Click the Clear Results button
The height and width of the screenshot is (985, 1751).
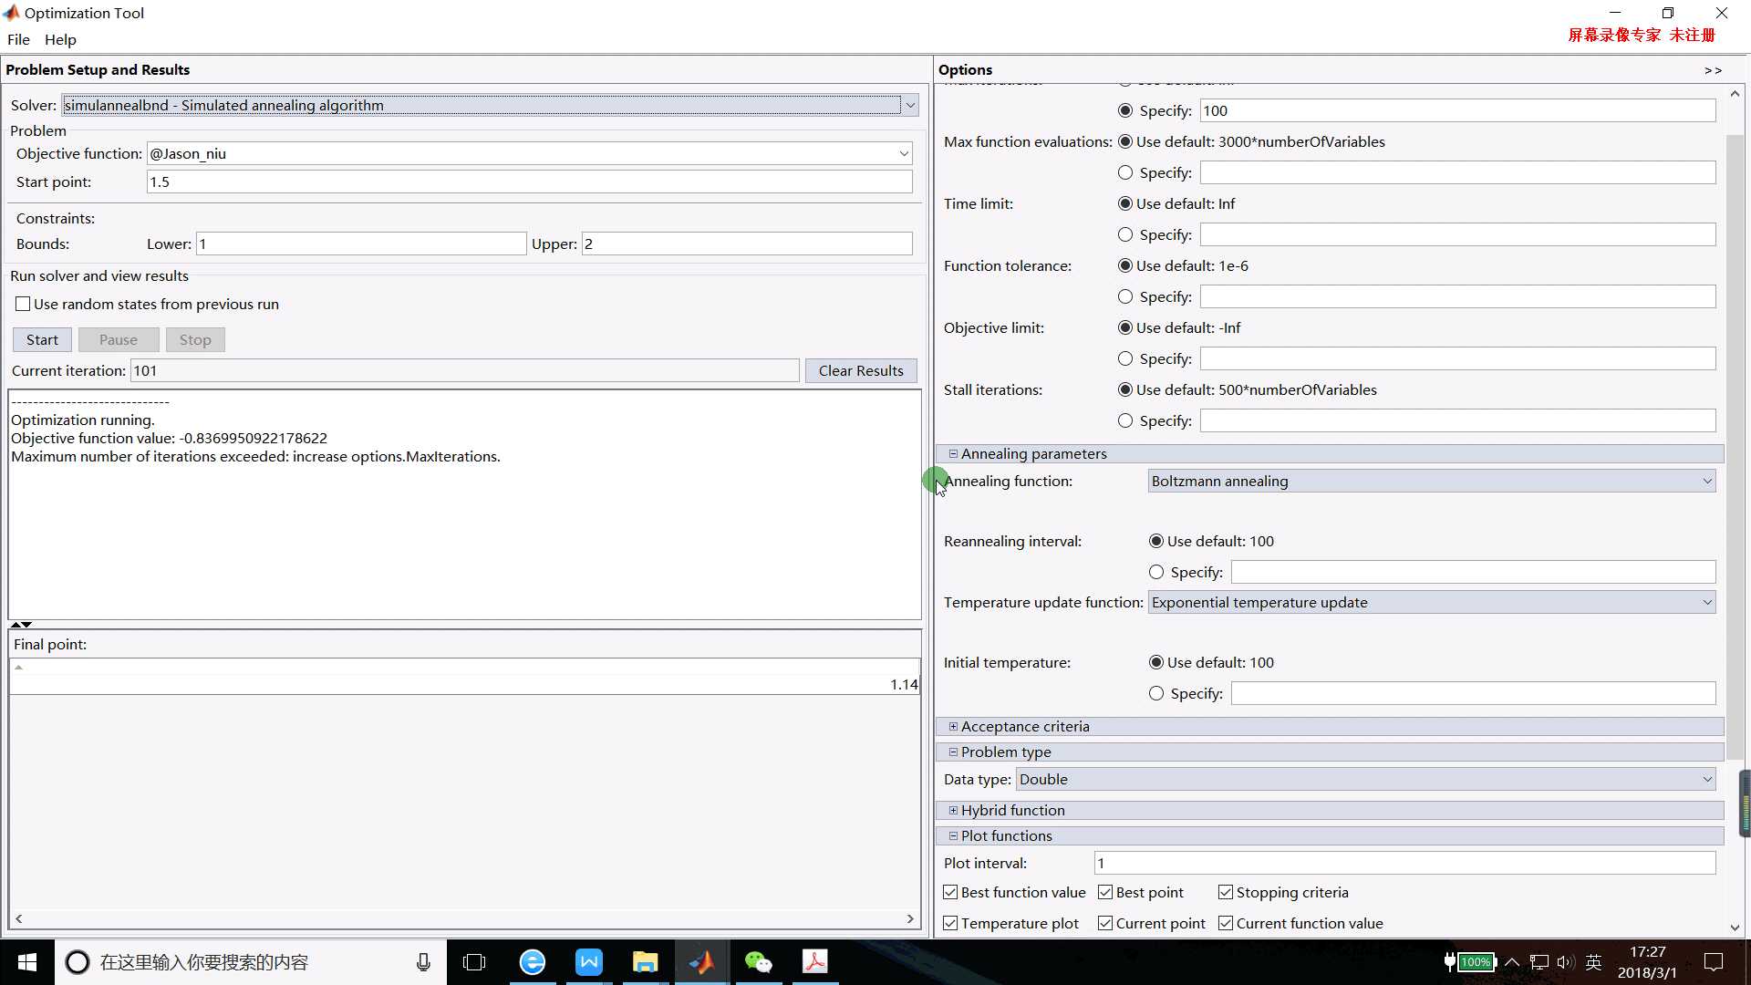pos(861,369)
